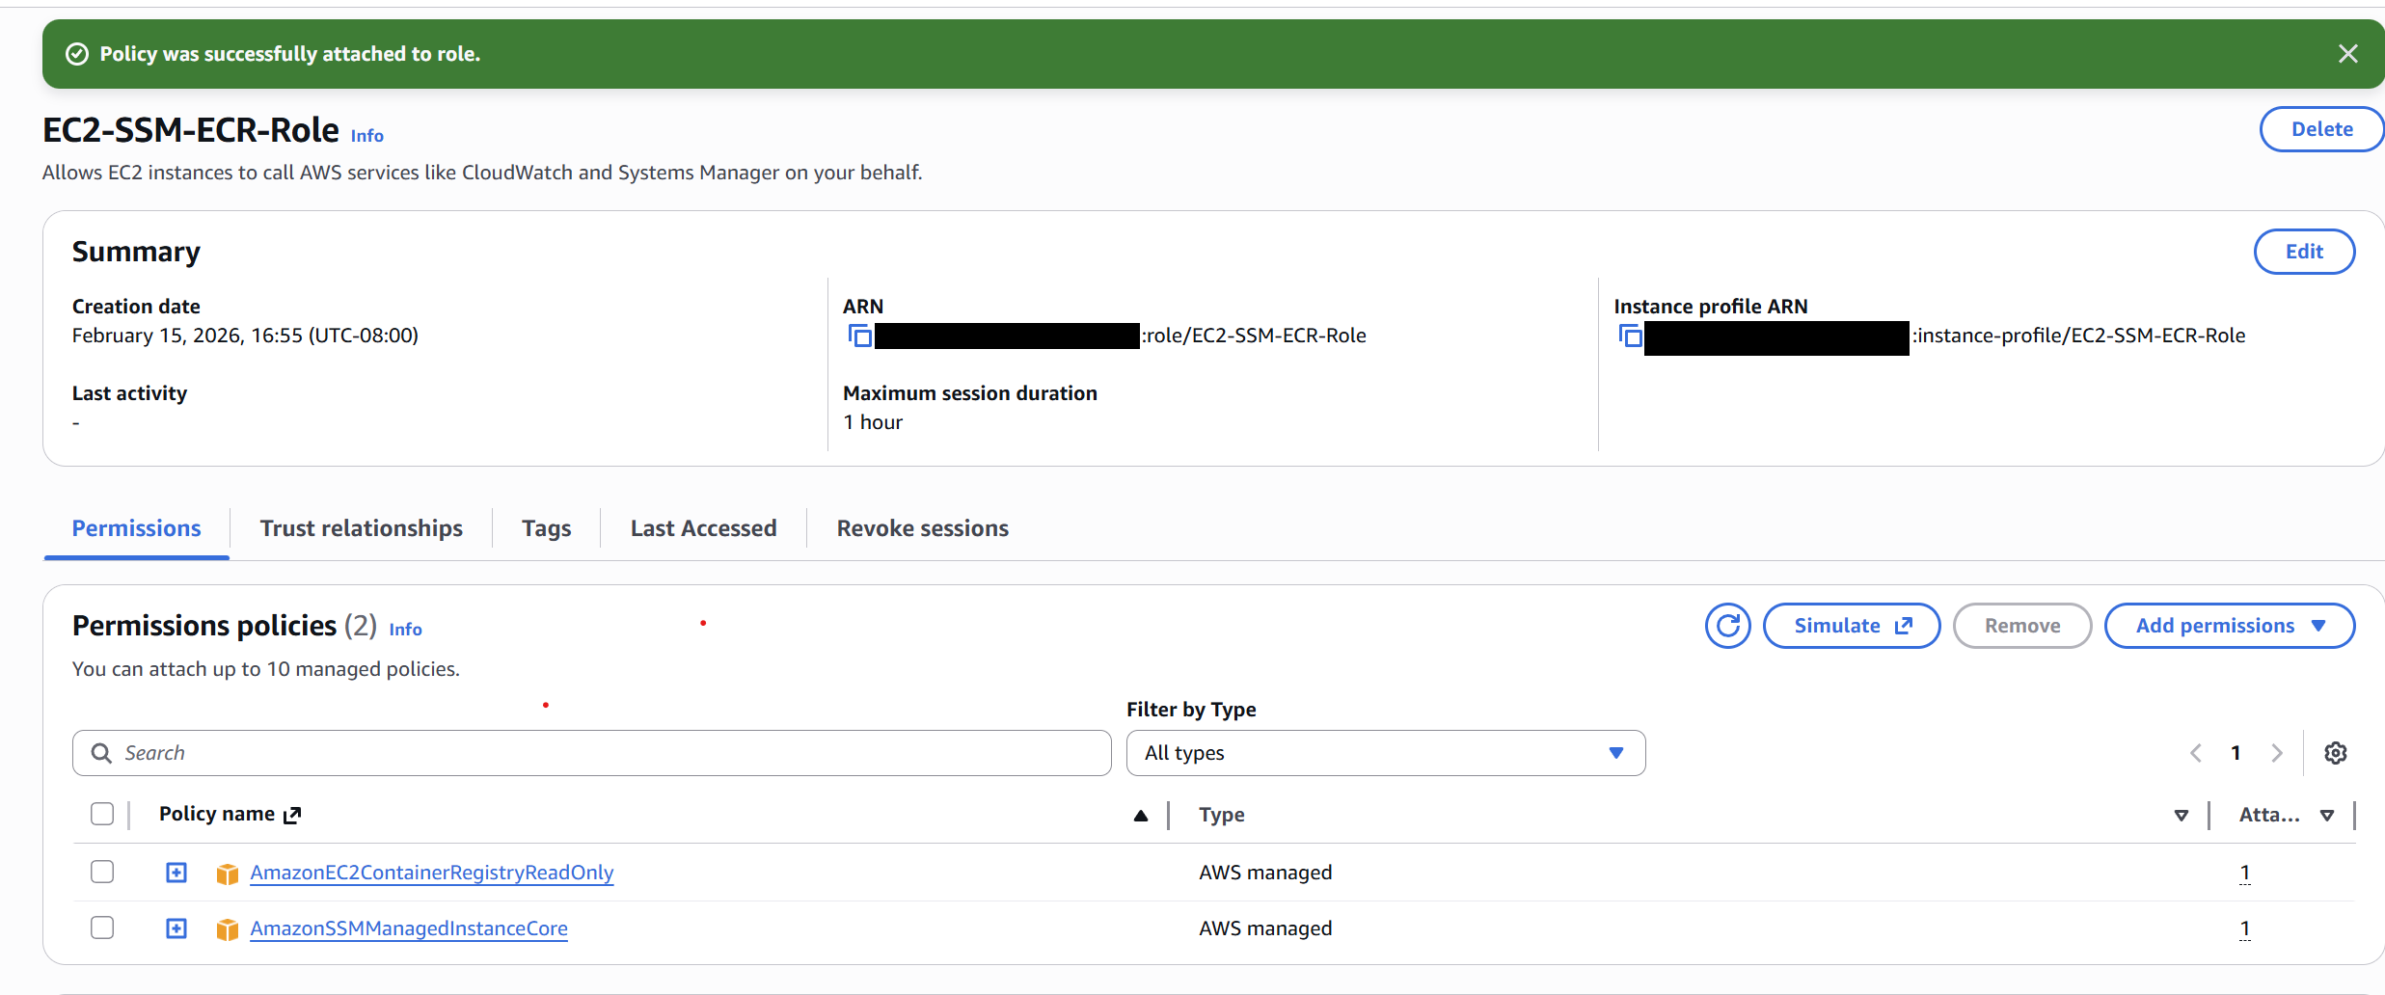Focus the policy Search field

coord(592,753)
